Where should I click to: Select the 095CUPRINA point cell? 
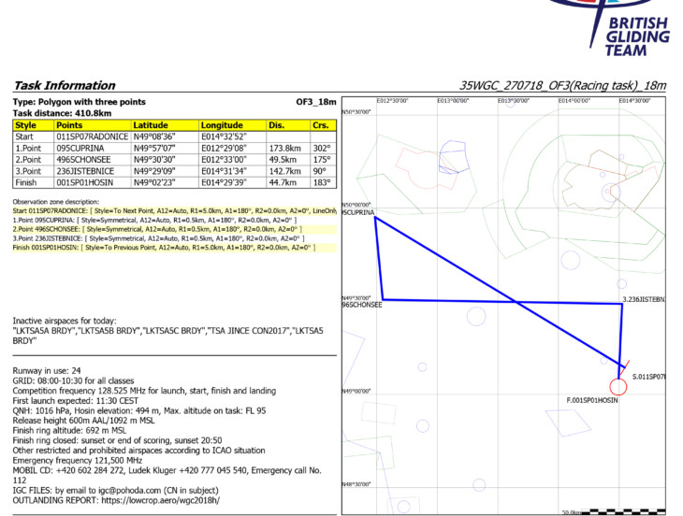[92, 148]
